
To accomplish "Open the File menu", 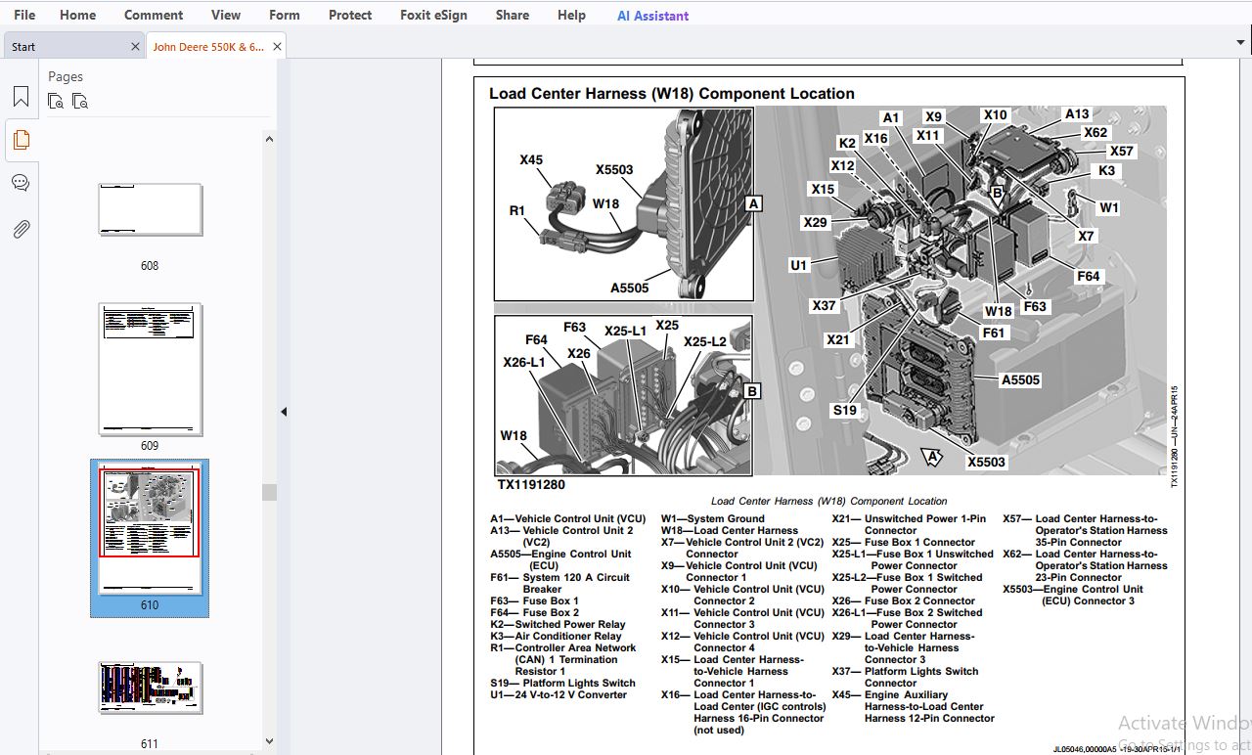I will [24, 15].
